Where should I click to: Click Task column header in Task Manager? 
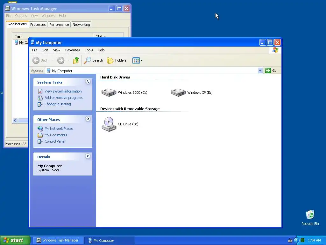pos(53,36)
